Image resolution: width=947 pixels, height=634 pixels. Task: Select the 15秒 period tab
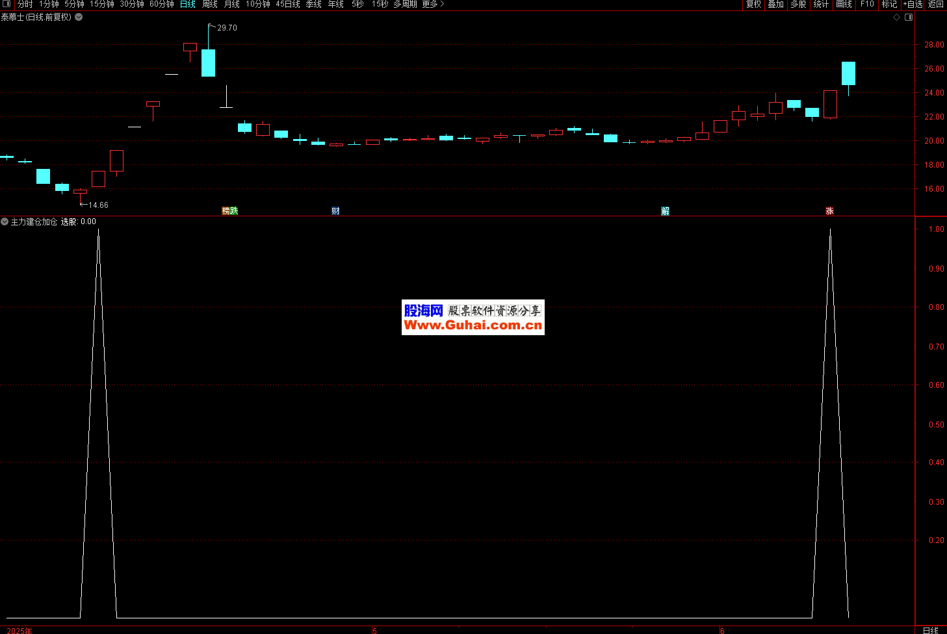click(380, 5)
